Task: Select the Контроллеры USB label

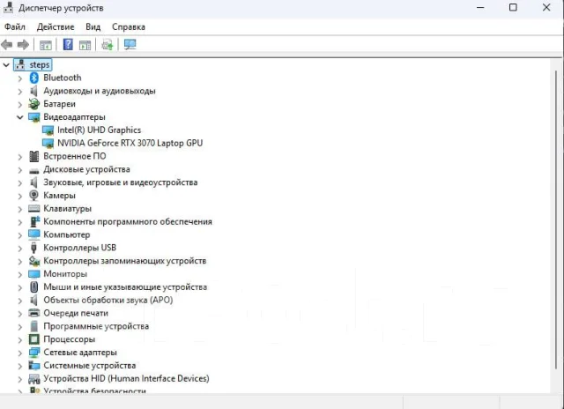Action: 80,248
